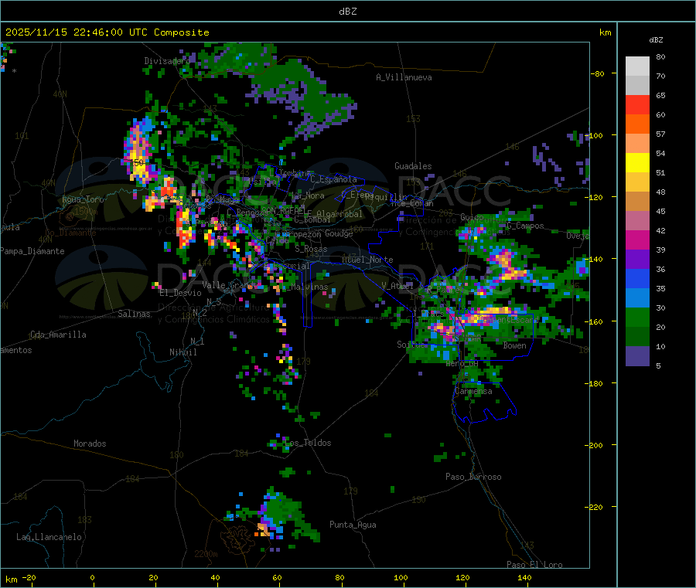Screen dimensions: 696x588
Task: Click the dark green 10–20 dBZ band
Action: (x=637, y=337)
